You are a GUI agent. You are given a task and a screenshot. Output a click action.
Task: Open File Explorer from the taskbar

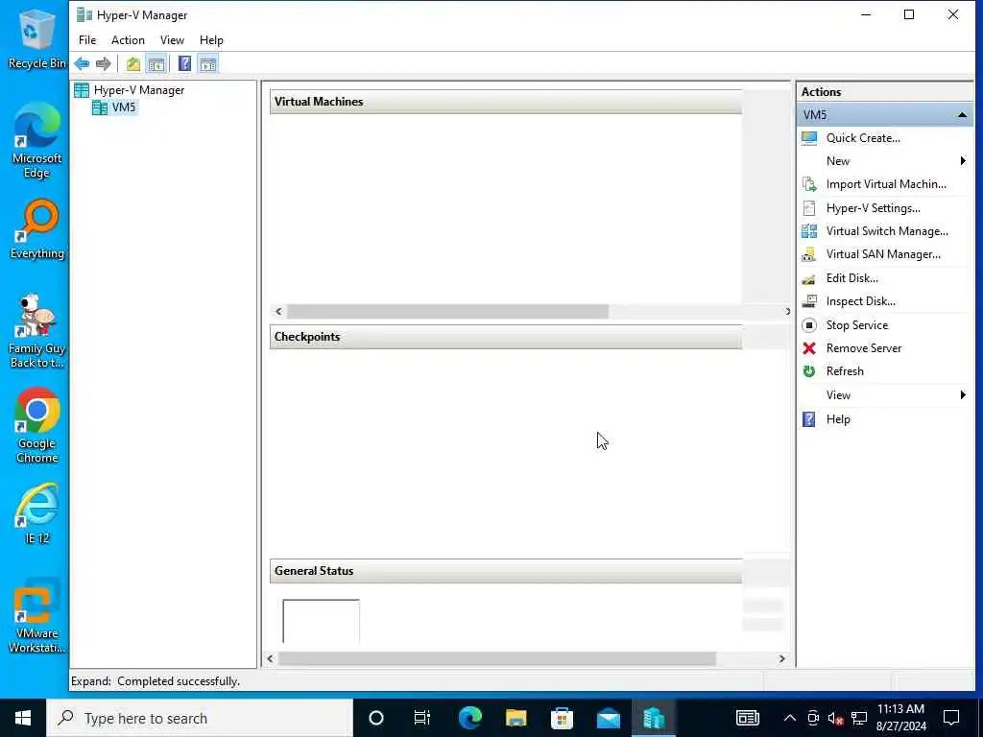[x=515, y=718]
